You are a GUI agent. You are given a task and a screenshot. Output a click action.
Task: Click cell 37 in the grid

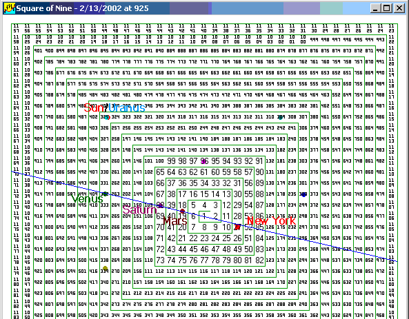tap(171, 183)
